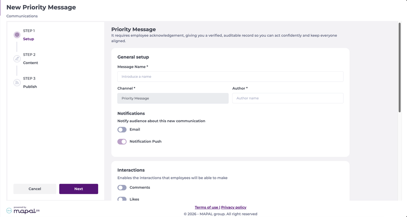Click the Setup step gear icon

tap(17, 35)
